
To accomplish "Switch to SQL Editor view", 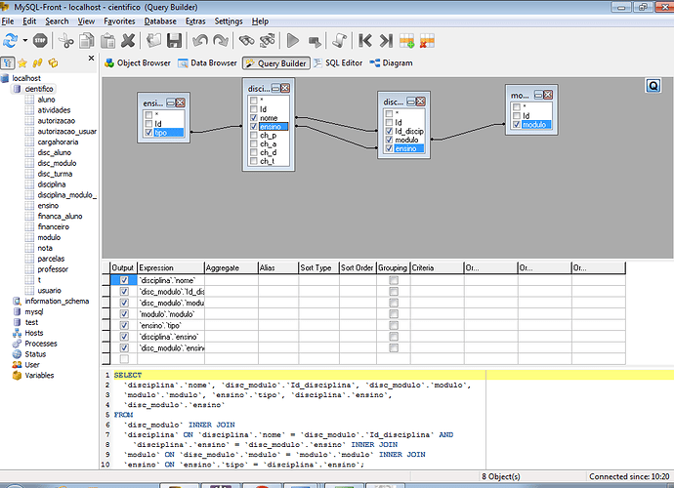I will pos(338,63).
